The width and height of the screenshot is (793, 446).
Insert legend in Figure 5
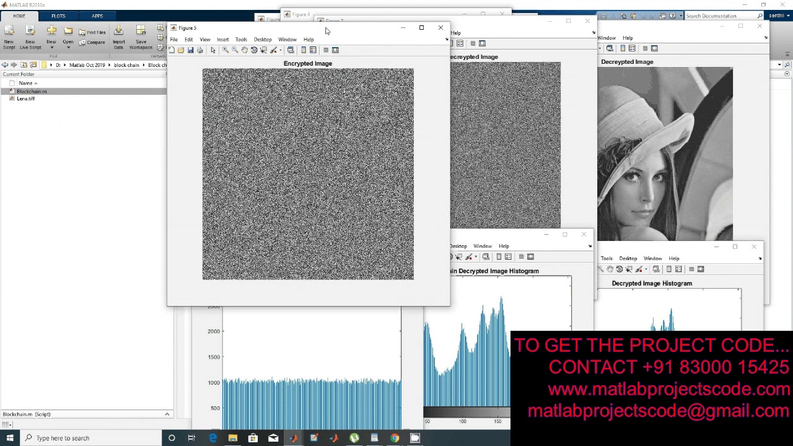pos(313,50)
